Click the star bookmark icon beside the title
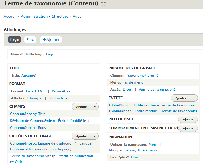Screen dimensions: 203x164 pyautogui.click(x=103, y=3)
